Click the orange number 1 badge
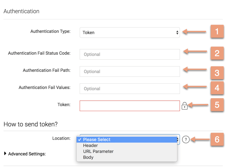Screen dimensions: 227x167 [217, 32]
